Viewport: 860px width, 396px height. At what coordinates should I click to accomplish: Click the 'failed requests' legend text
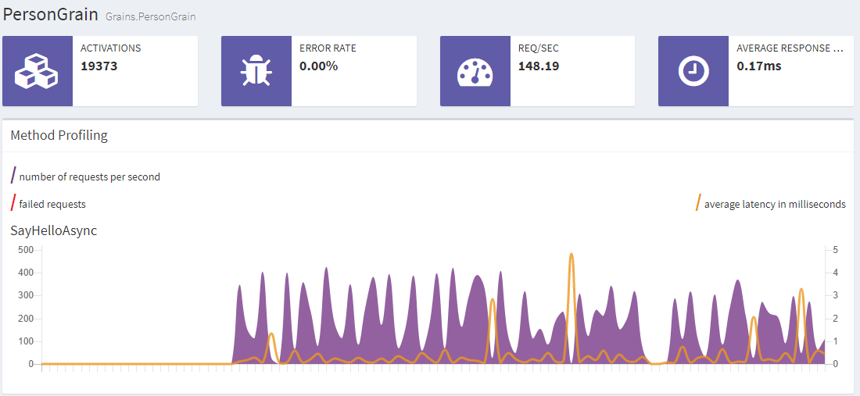click(52, 205)
